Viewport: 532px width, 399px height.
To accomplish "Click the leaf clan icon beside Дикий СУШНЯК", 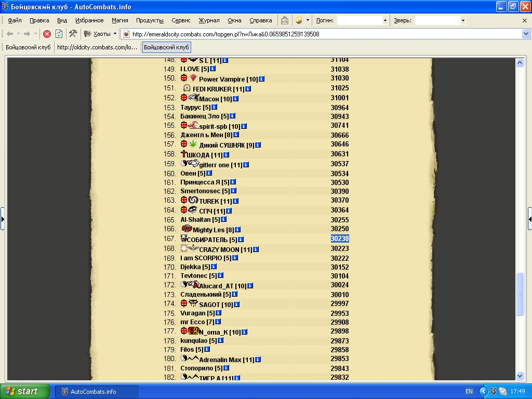I will click(x=193, y=144).
